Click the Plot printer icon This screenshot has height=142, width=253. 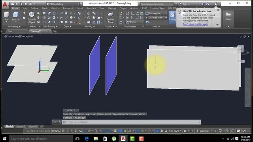coord(30,4)
